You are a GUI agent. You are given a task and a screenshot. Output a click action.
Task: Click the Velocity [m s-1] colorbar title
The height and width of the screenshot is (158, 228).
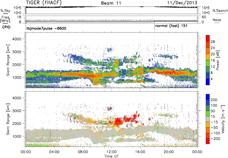(x=223, y=119)
